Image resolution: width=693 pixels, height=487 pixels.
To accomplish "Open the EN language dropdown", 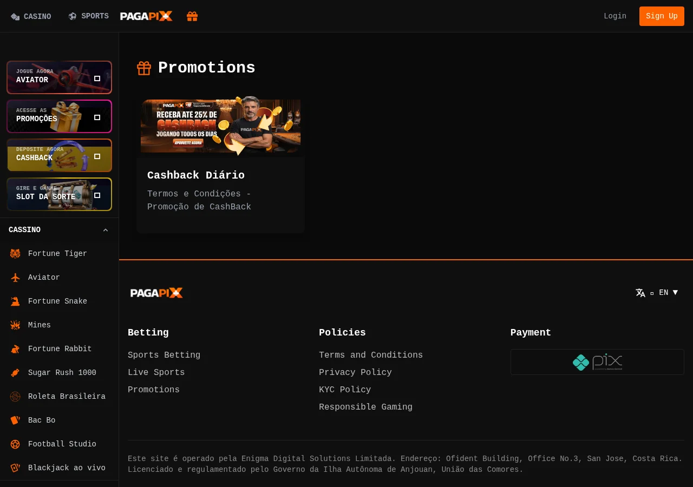I will click(668, 293).
